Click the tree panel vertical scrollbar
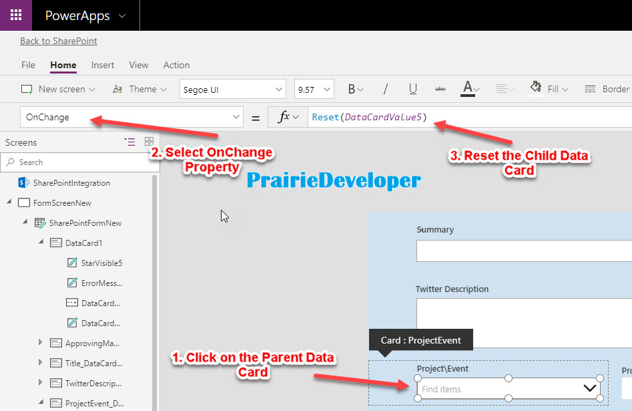The width and height of the screenshot is (632, 411). tap(154, 293)
